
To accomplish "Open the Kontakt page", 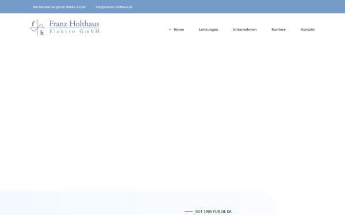I will point(308,29).
